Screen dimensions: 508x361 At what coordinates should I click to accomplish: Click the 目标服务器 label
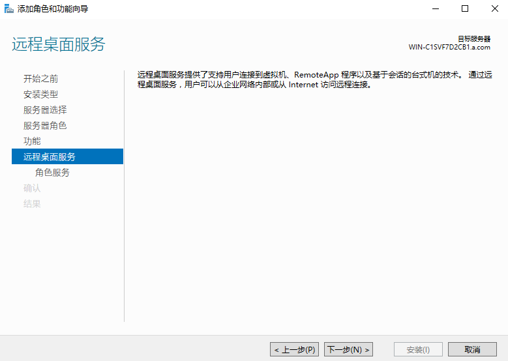coord(474,39)
